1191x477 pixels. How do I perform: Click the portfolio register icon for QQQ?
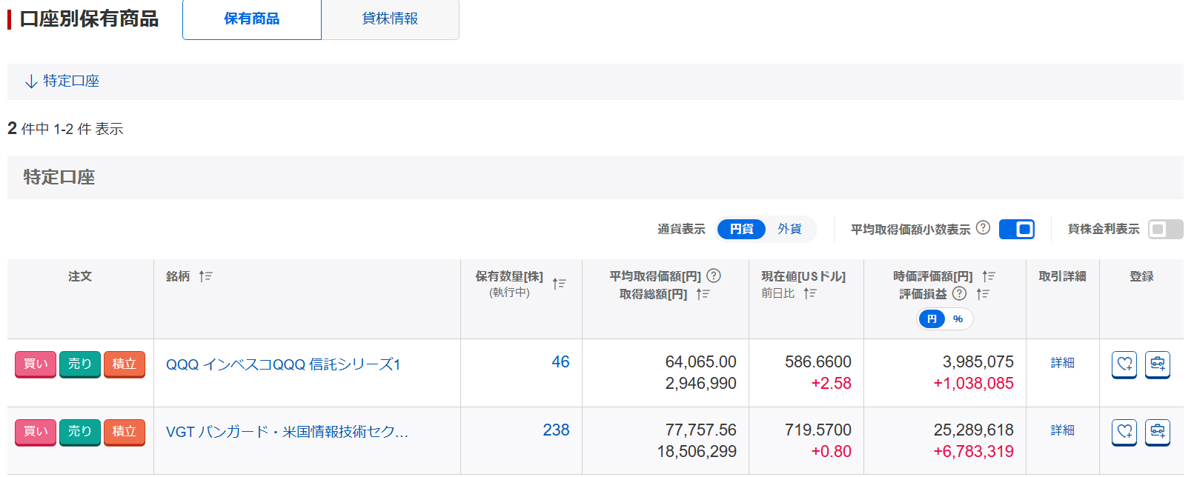(1157, 364)
